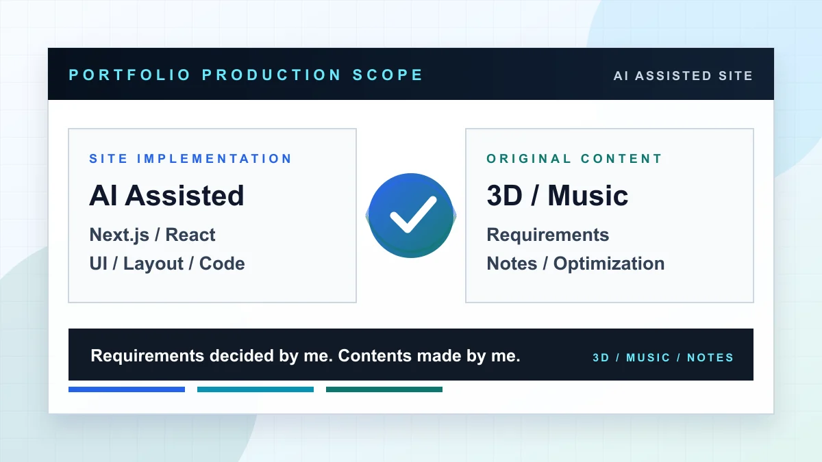Select the 'ORIGINAL CONTENT' card label
This screenshot has height=462, width=822.
[x=574, y=159]
